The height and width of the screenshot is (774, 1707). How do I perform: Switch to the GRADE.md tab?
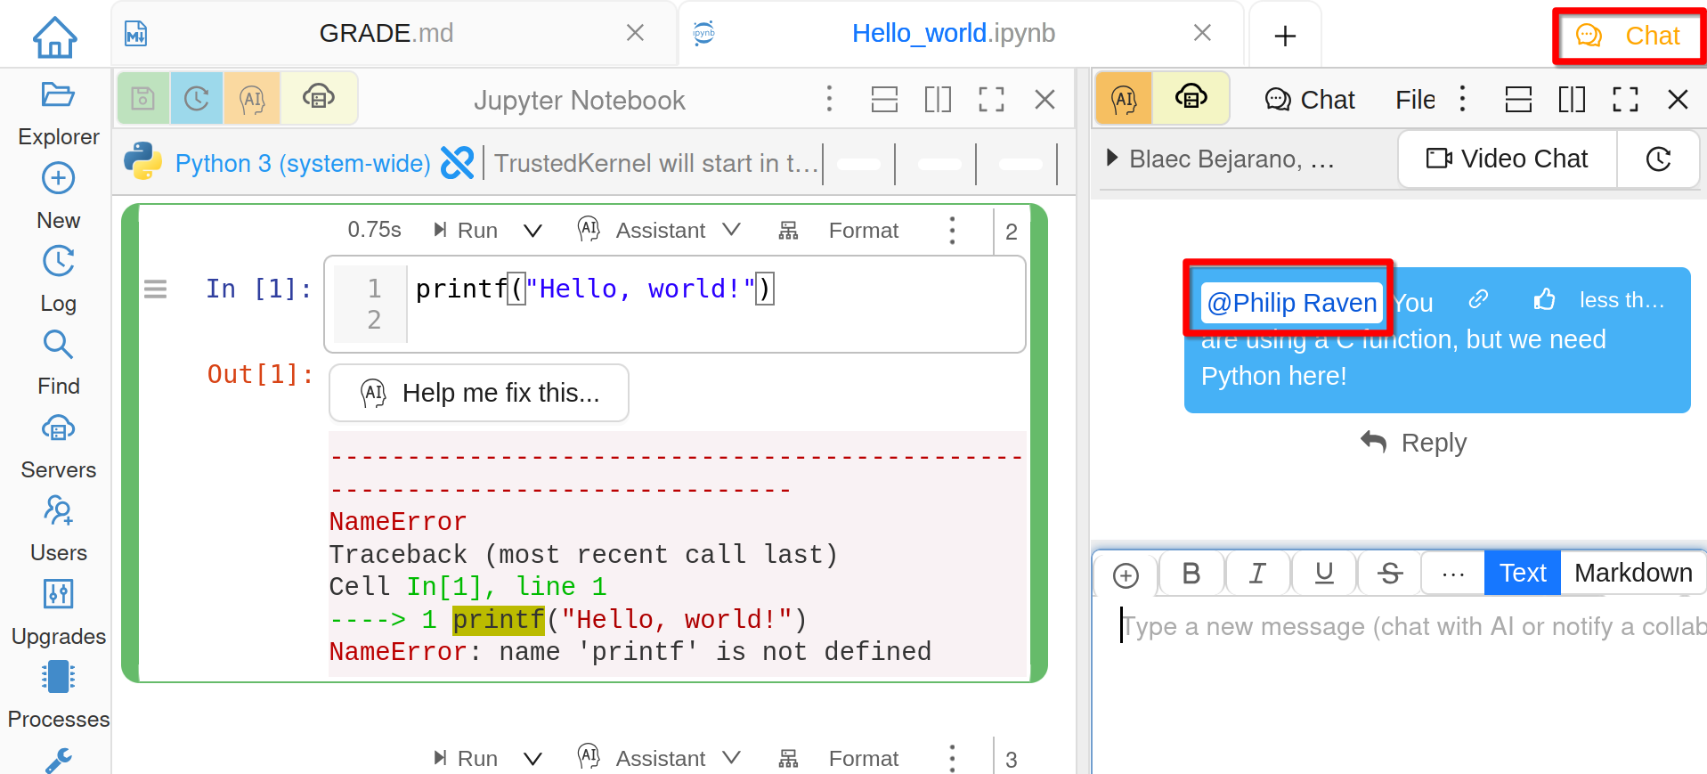[x=386, y=34]
